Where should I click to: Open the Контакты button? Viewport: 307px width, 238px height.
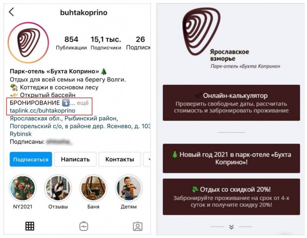(x=120, y=159)
